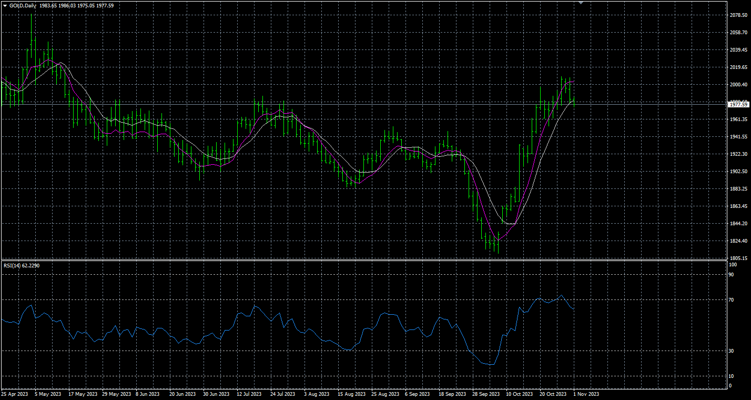Select the 2039.45 price level
Viewport: 751px width, 400px height.
[738, 50]
